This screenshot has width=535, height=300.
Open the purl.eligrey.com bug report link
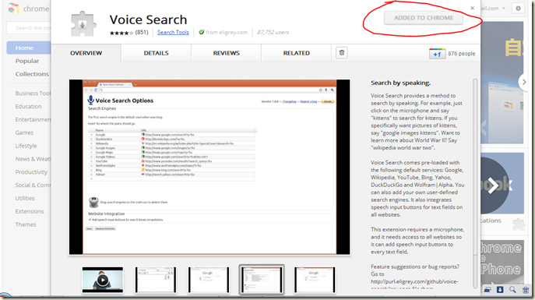tap(414, 281)
